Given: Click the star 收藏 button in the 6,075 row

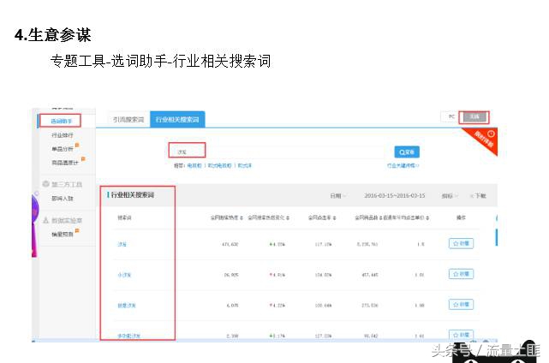Looking at the screenshot, I should pos(461,304).
